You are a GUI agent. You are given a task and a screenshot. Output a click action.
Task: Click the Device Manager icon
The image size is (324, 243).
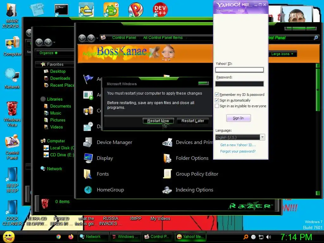88,142
